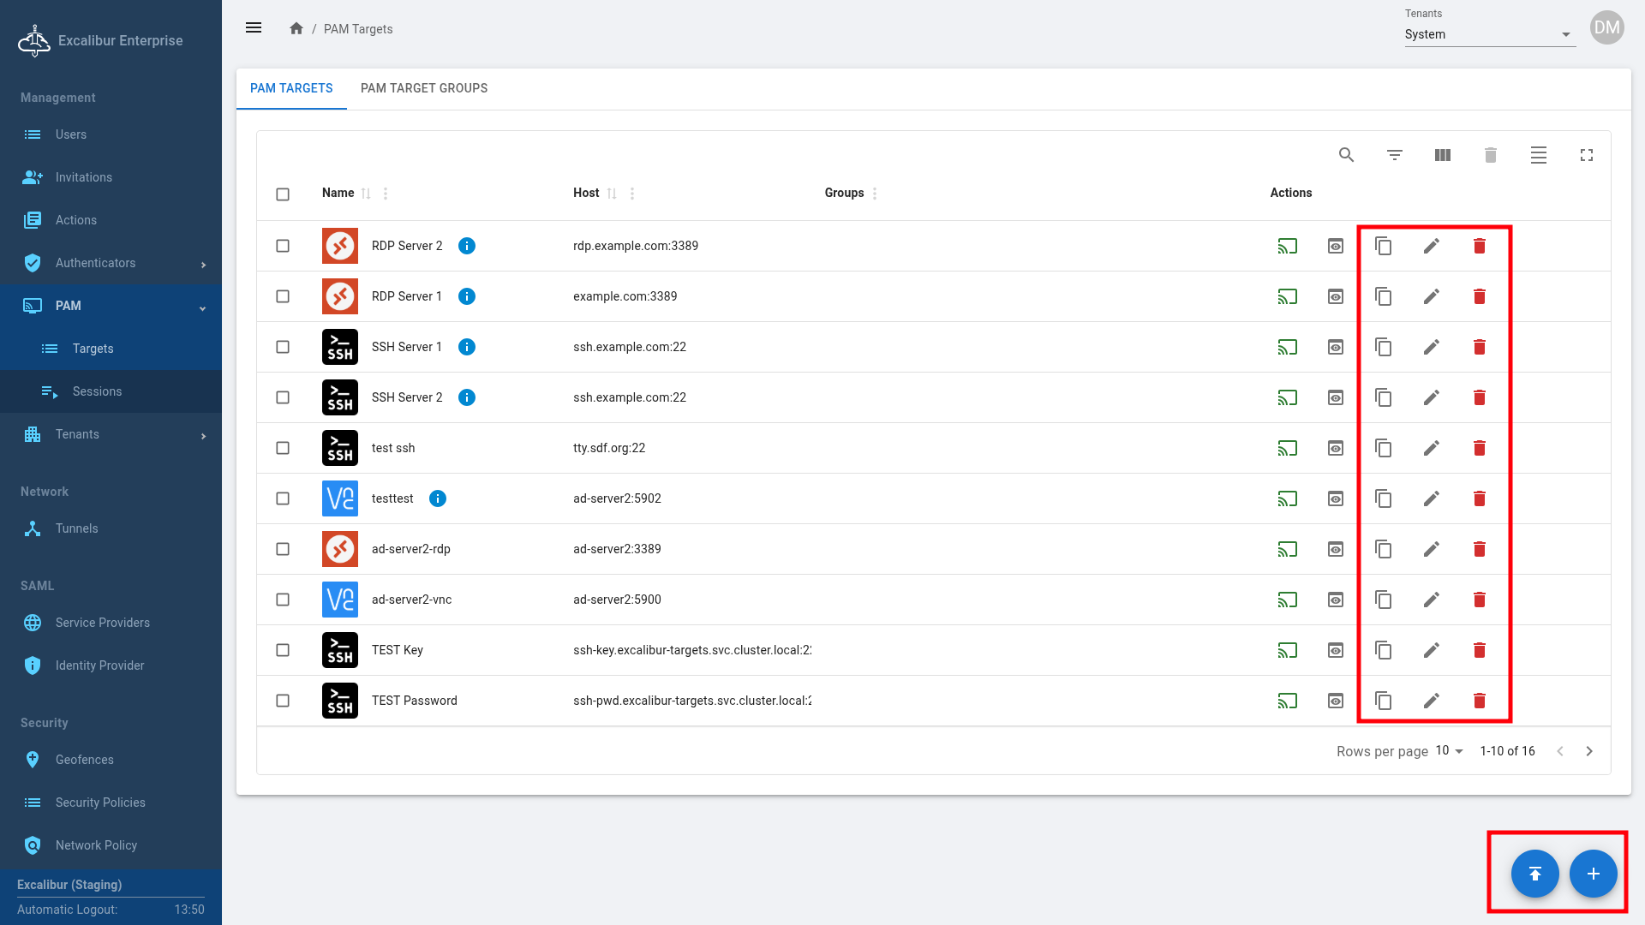Open the Tenants System dropdown

pos(1489,34)
